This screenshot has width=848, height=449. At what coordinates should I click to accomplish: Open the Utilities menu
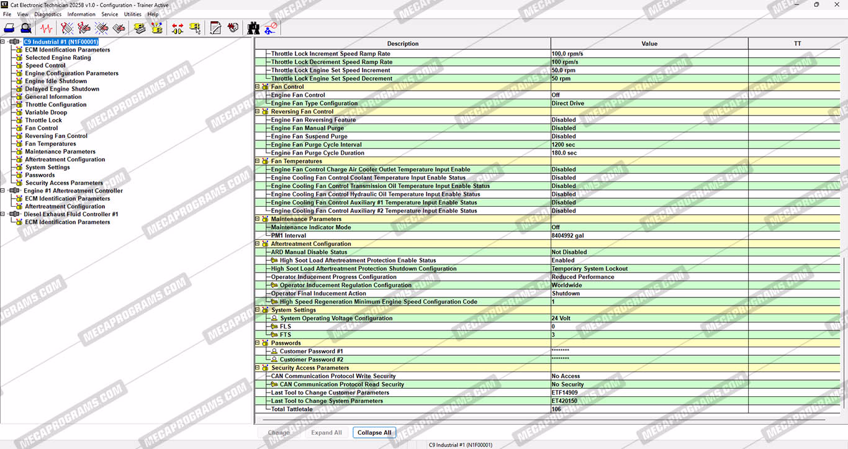tap(133, 14)
